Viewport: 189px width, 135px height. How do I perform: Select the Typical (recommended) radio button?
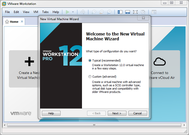pyautogui.click(x=90, y=60)
